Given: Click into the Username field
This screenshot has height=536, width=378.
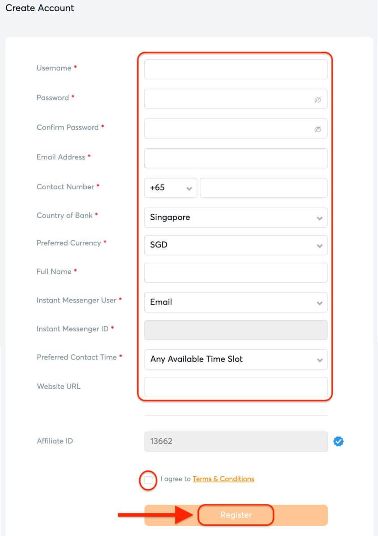Looking at the screenshot, I should point(235,69).
